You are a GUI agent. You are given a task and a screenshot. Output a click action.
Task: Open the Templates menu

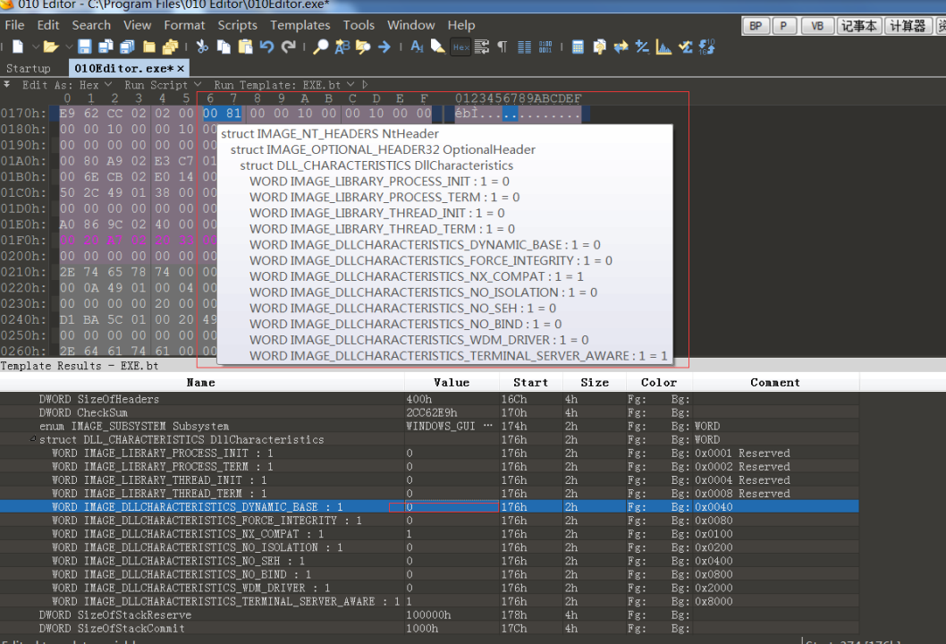300,25
